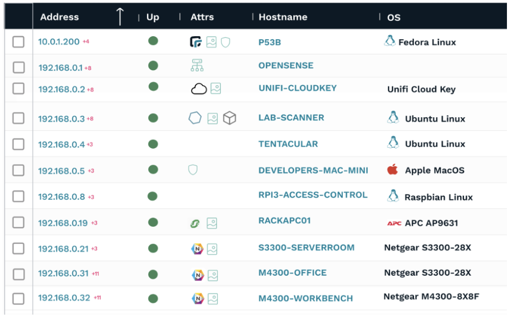Click the +11 badge beside 192.168.0.31
The height and width of the screenshot is (318, 509).
click(x=96, y=274)
